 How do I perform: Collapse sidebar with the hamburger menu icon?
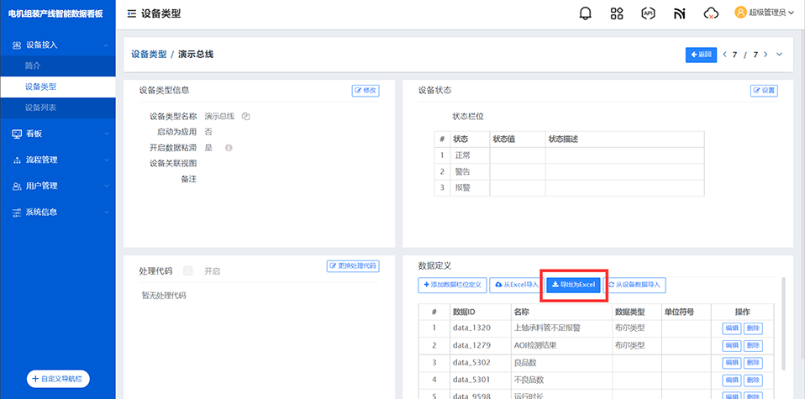(x=132, y=13)
